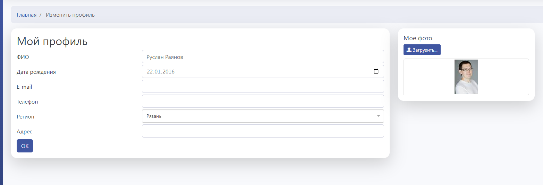Click the profile photo thumbnail
543x185 pixels.
pos(466,77)
